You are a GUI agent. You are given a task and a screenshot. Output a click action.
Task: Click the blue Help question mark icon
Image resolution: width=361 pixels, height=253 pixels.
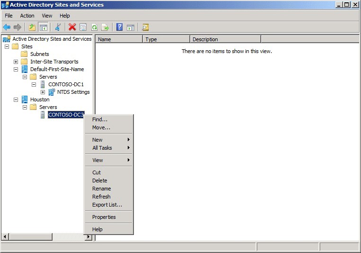(120, 27)
